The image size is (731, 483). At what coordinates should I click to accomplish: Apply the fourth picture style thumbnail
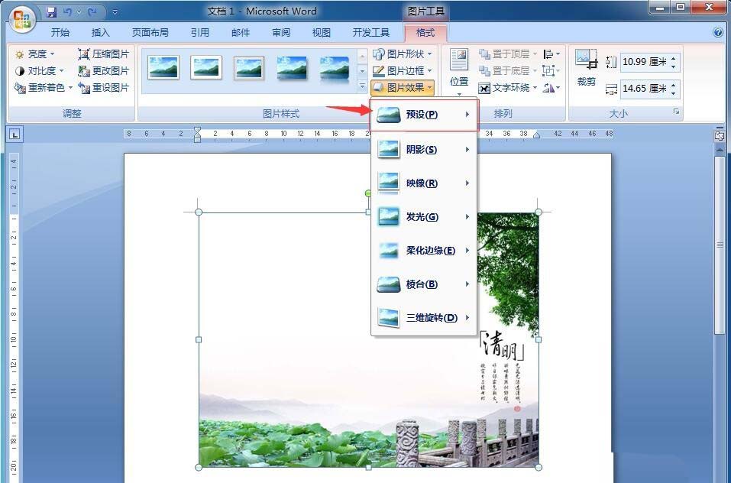(x=292, y=68)
